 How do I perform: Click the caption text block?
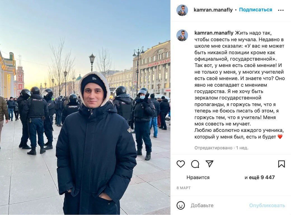point(240,85)
